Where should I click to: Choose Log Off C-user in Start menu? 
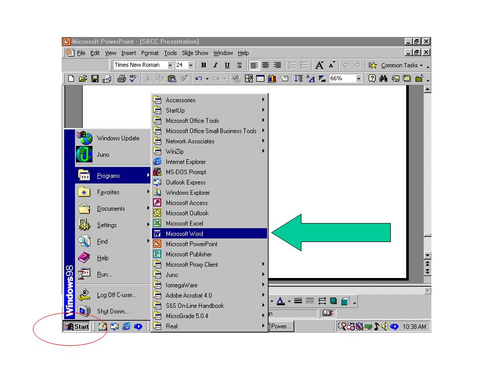pos(113,295)
